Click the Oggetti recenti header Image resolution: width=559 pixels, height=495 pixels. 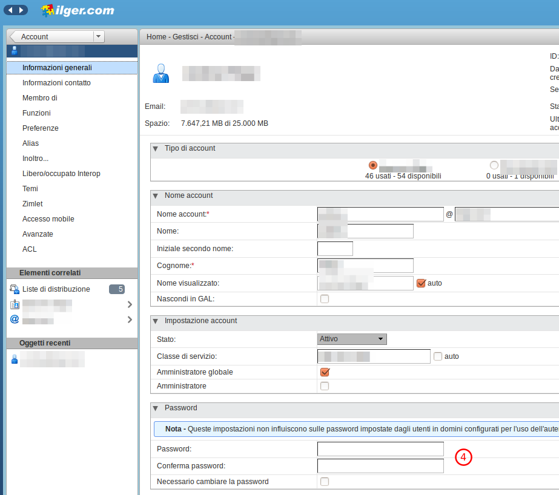click(x=72, y=343)
